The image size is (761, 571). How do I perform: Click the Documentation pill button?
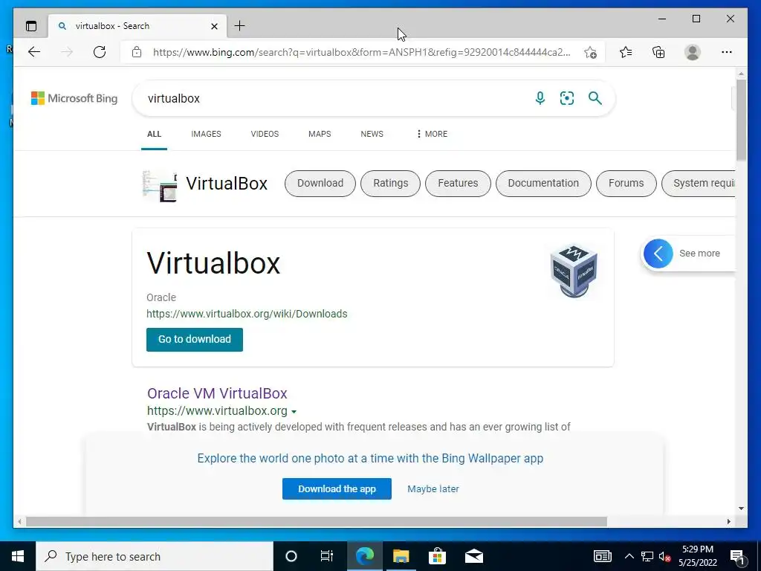point(543,184)
